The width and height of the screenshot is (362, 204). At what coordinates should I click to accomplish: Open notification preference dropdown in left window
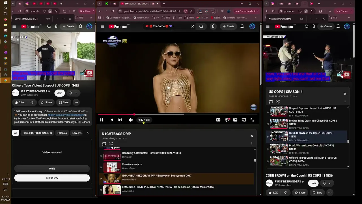pyautogui.click(x=73, y=93)
